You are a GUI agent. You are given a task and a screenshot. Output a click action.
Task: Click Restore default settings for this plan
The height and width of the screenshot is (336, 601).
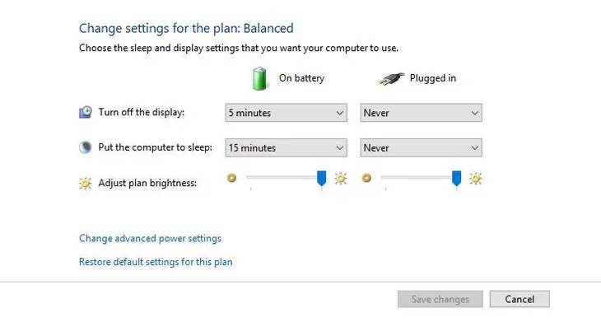point(156,263)
